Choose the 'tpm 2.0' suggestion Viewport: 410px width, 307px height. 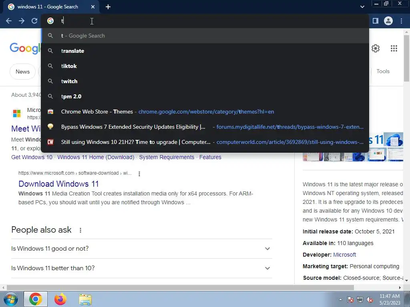tap(205, 96)
